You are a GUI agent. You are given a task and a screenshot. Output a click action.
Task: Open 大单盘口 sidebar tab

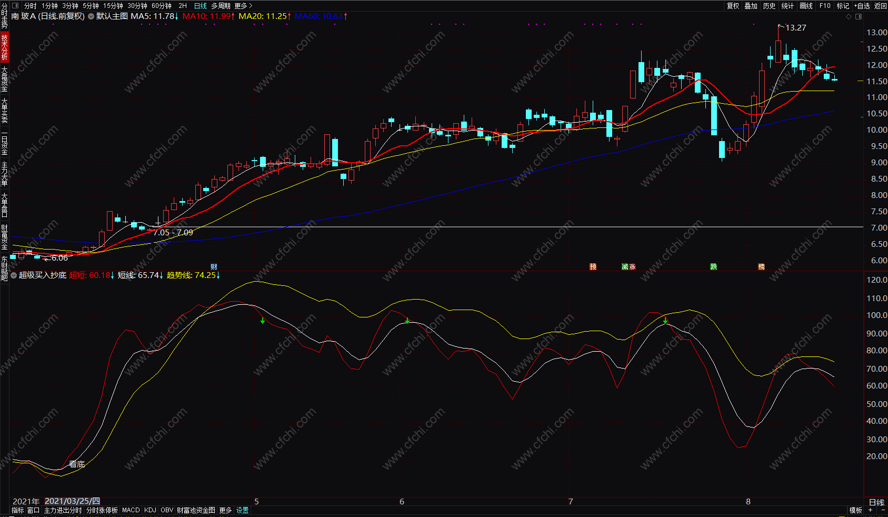click(4, 206)
